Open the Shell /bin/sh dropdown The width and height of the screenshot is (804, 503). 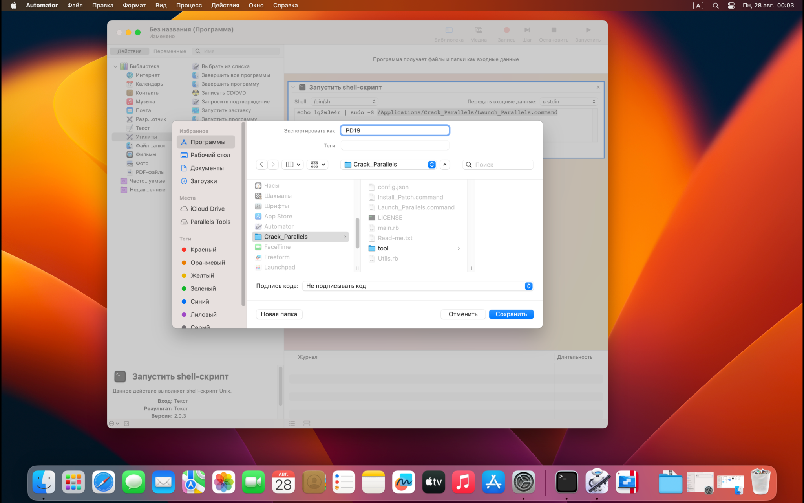pos(344,101)
